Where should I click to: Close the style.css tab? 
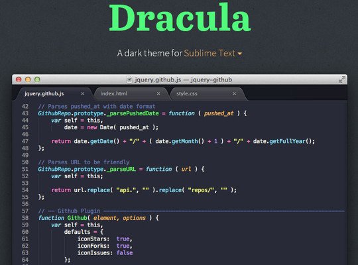click(x=234, y=93)
